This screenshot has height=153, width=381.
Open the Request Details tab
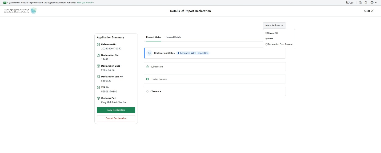click(173, 37)
